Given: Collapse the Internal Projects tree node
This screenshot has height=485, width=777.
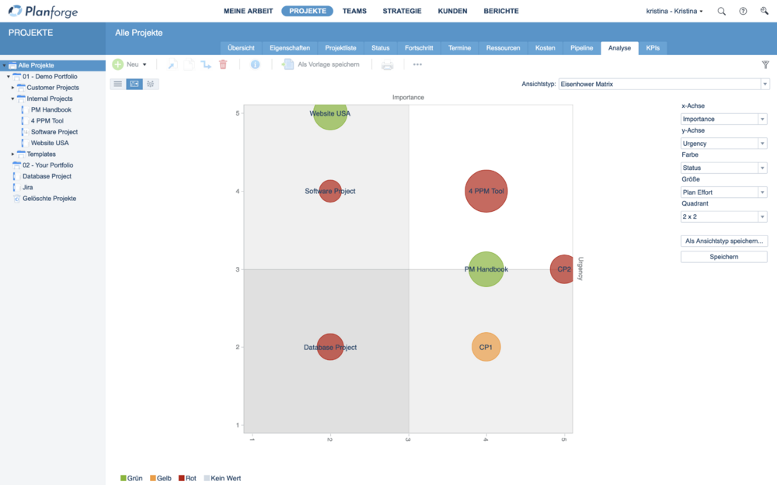Looking at the screenshot, I should coord(12,99).
